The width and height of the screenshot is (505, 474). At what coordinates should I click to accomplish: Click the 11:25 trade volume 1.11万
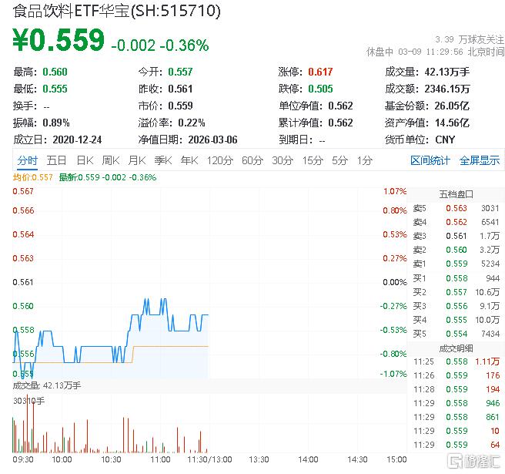(x=487, y=361)
